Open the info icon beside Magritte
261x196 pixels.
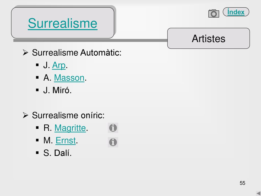click(113, 128)
